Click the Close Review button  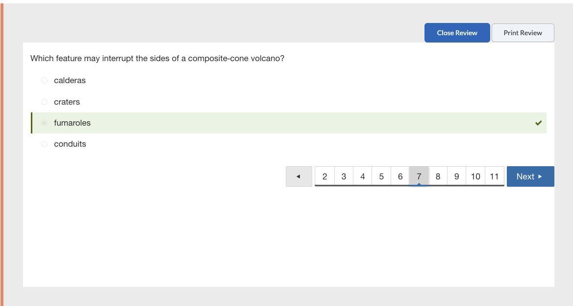coord(457,33)
